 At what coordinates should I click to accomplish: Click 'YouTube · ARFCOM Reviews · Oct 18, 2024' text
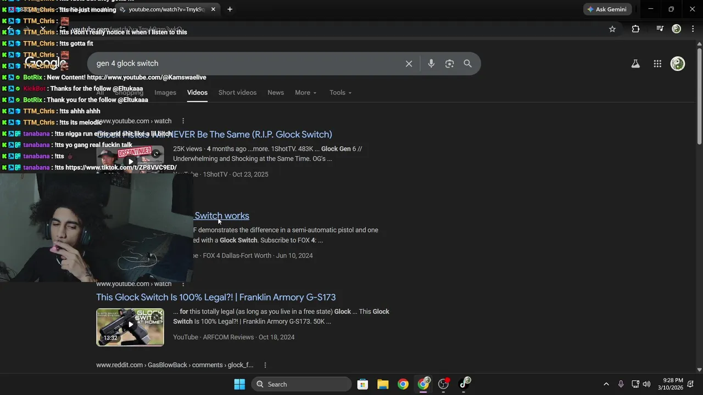234,337
